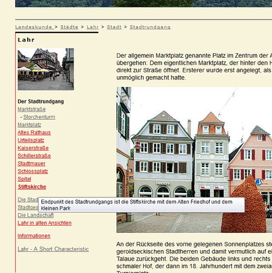The width and height of the screenshot is (272, 273).
Task: Open the Marktstraße link
Action: coord(32,109)
